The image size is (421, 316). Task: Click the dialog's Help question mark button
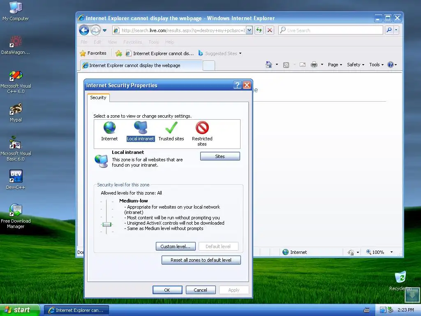tap(237, 85)
